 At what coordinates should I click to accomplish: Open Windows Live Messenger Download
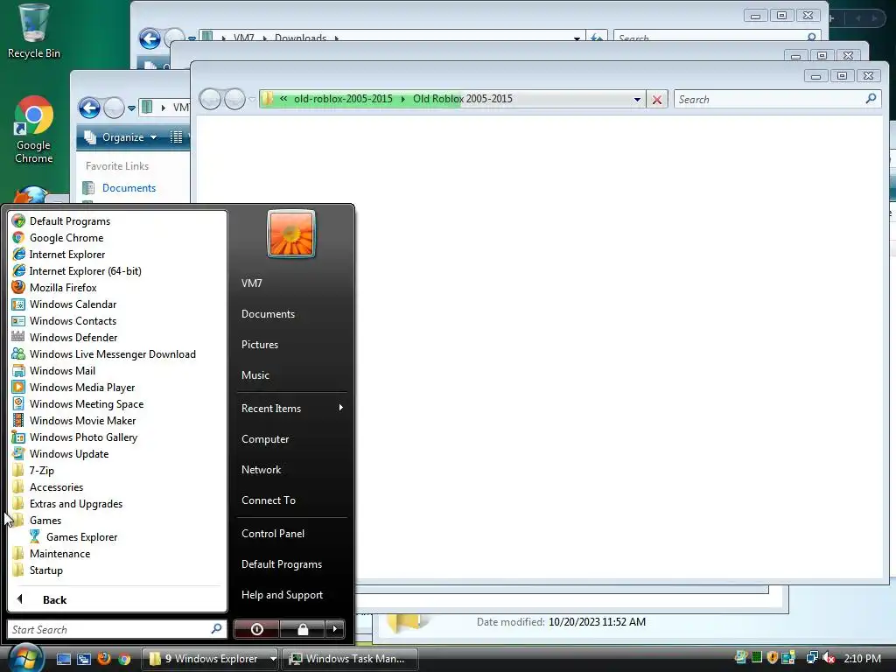tap(113, 353)
